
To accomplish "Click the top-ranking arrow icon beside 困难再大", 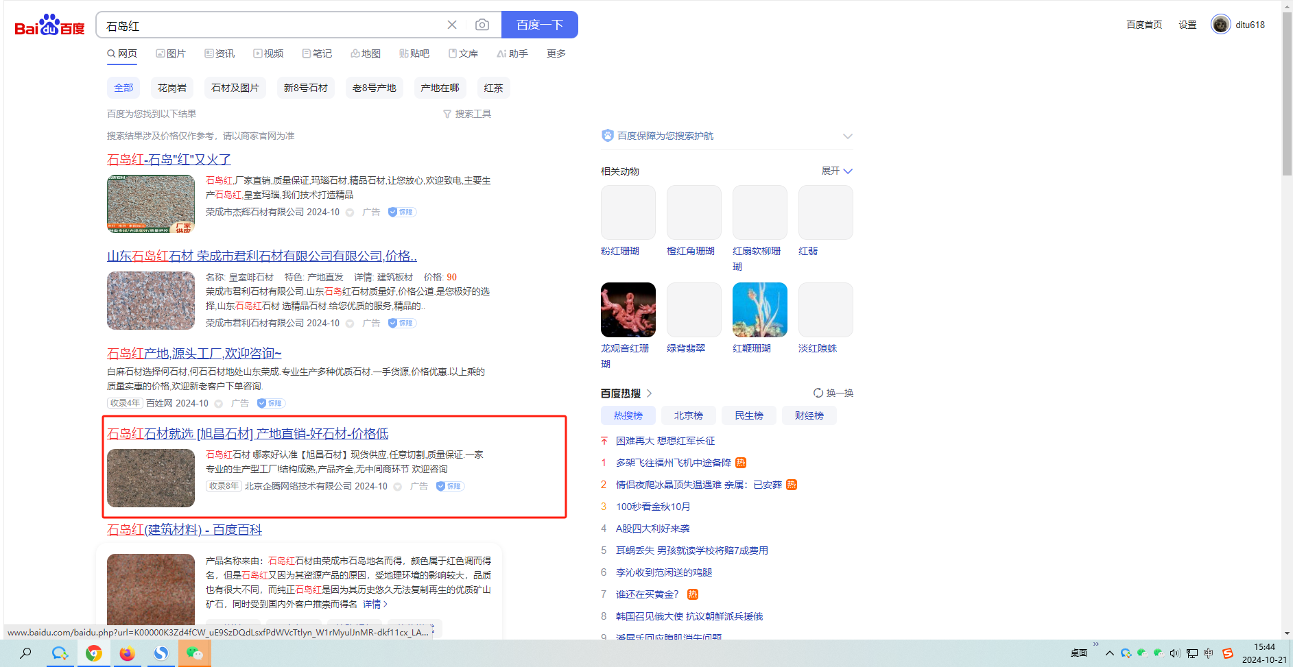I will [x=604, y=441].
